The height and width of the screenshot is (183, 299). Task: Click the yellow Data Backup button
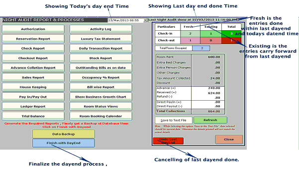point(64,134)
